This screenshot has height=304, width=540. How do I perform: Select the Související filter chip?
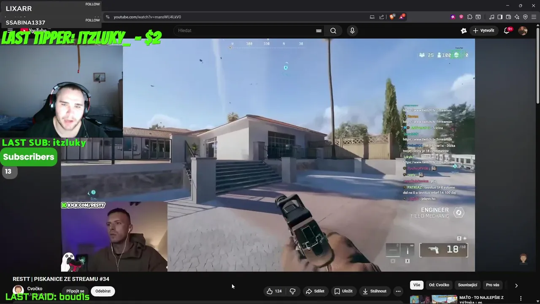coord(467,285)
